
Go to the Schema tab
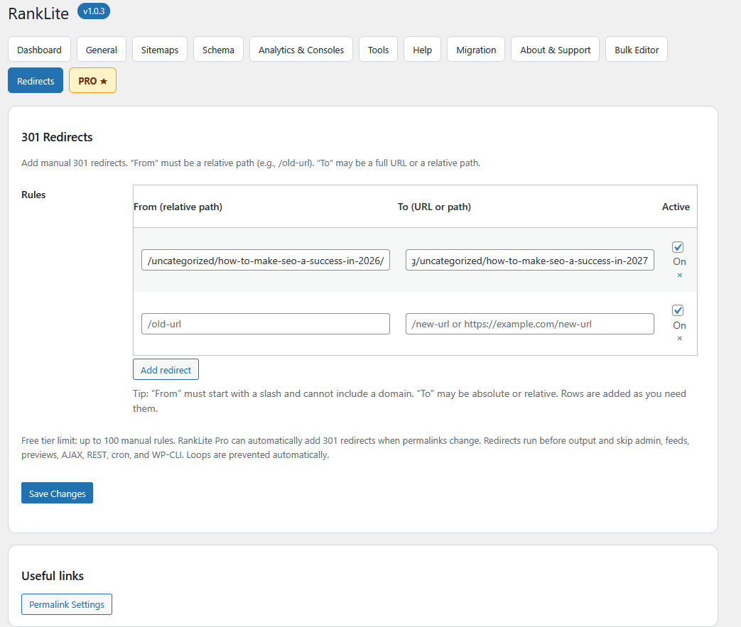pyautogui.click(x=218, y=50)
